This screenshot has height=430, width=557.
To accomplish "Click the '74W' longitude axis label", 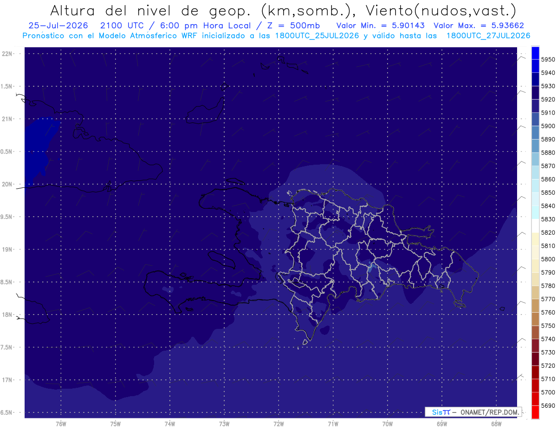I will click(x=170, y=424).
